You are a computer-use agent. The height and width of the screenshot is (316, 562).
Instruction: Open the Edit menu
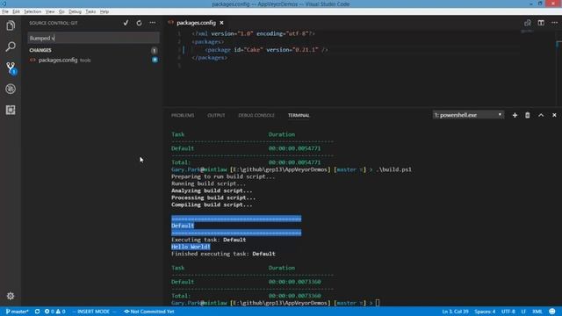(16, 11)
